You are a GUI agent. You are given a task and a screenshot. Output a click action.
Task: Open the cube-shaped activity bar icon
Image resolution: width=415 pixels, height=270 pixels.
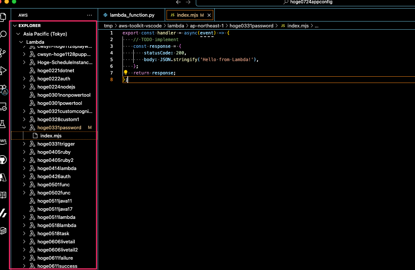tap(3, 231)
